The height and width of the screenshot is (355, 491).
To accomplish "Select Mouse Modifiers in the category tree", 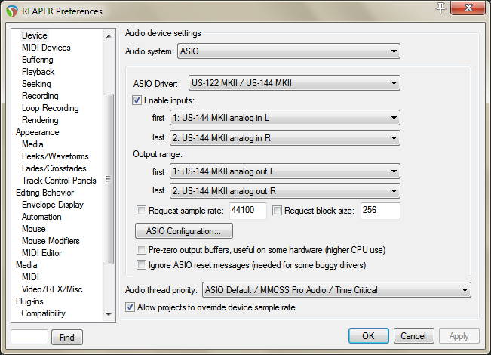I will 51,241.
